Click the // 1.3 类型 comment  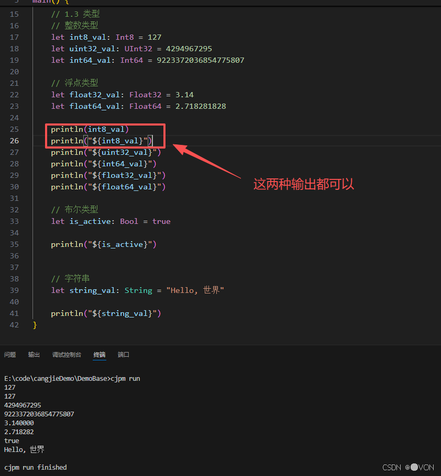pyautogui.click(x=75, y=14)
